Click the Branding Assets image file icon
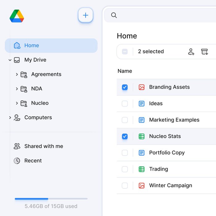This screenshot has width=216, height=216. coord(141,87)
